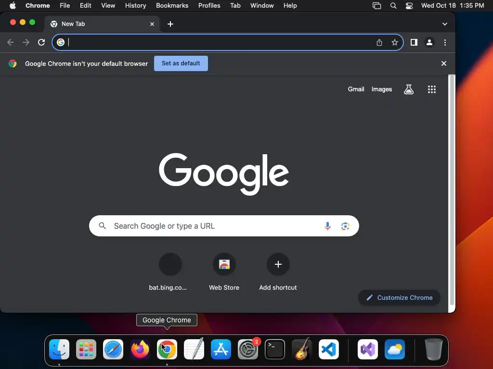Viewport: 493px width, 369px height.
Task: Open System Settings from the Dock
Action: pos(248,349)
